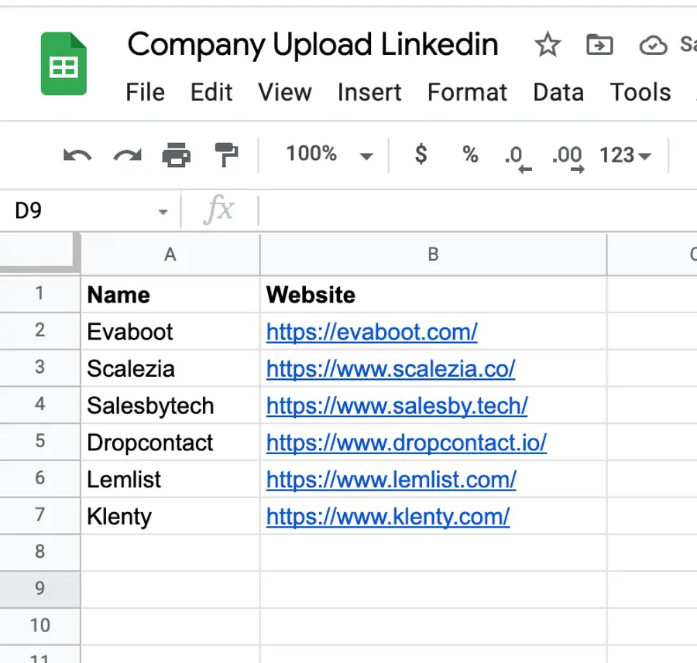Open the name box range dropdown

[x=162, y=210]
